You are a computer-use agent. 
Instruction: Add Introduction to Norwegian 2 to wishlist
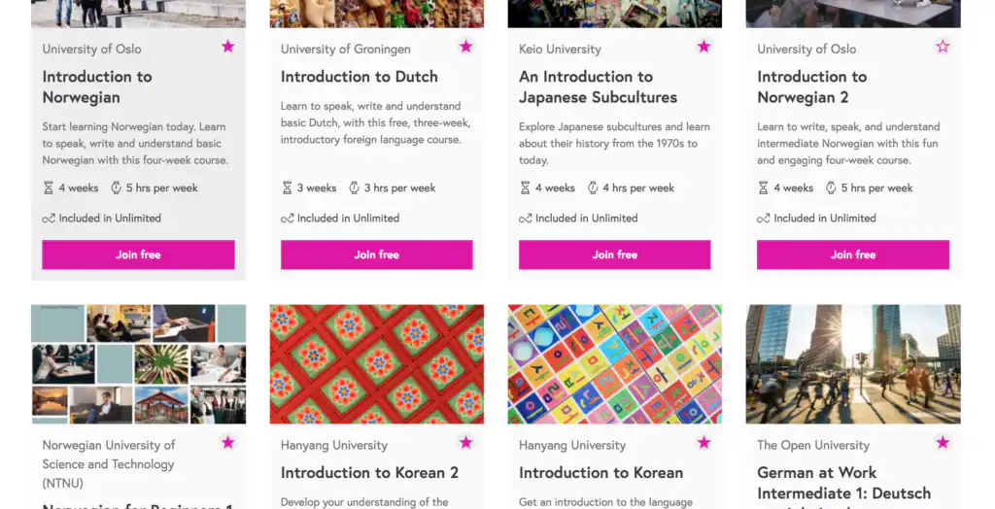pyautogui.click(x=943, y=47)
